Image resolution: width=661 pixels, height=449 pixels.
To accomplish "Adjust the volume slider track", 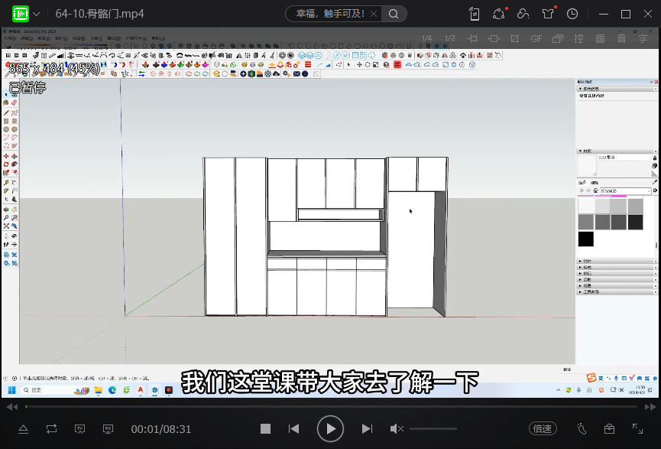I will pos(433,429).
